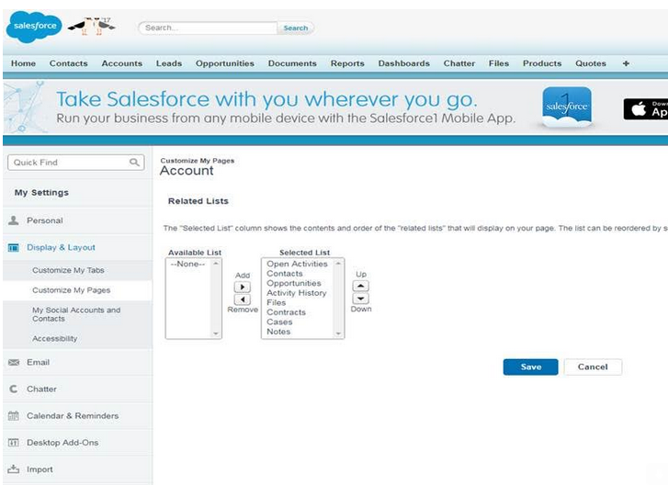The width and height of the screenshot is (668, 485).
Task: Select Files in Selected List
Action: [276, 303]
